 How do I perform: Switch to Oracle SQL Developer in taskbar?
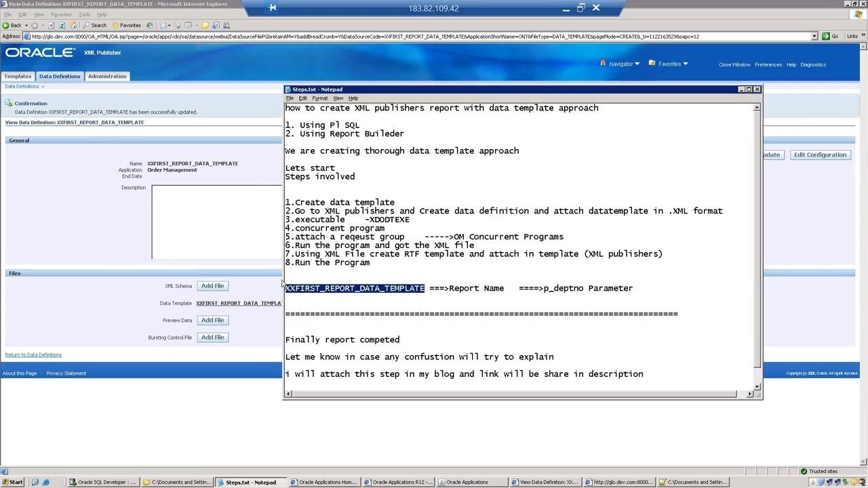[103, 482]
